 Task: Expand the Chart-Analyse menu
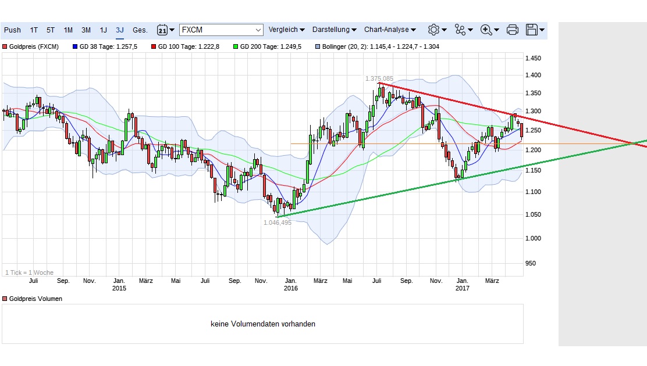(388, 30)
